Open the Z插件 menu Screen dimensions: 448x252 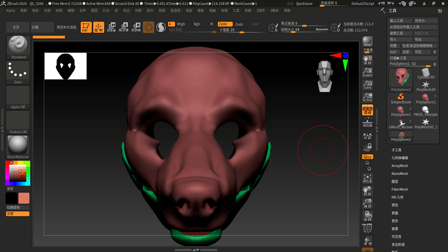(260, 10)
